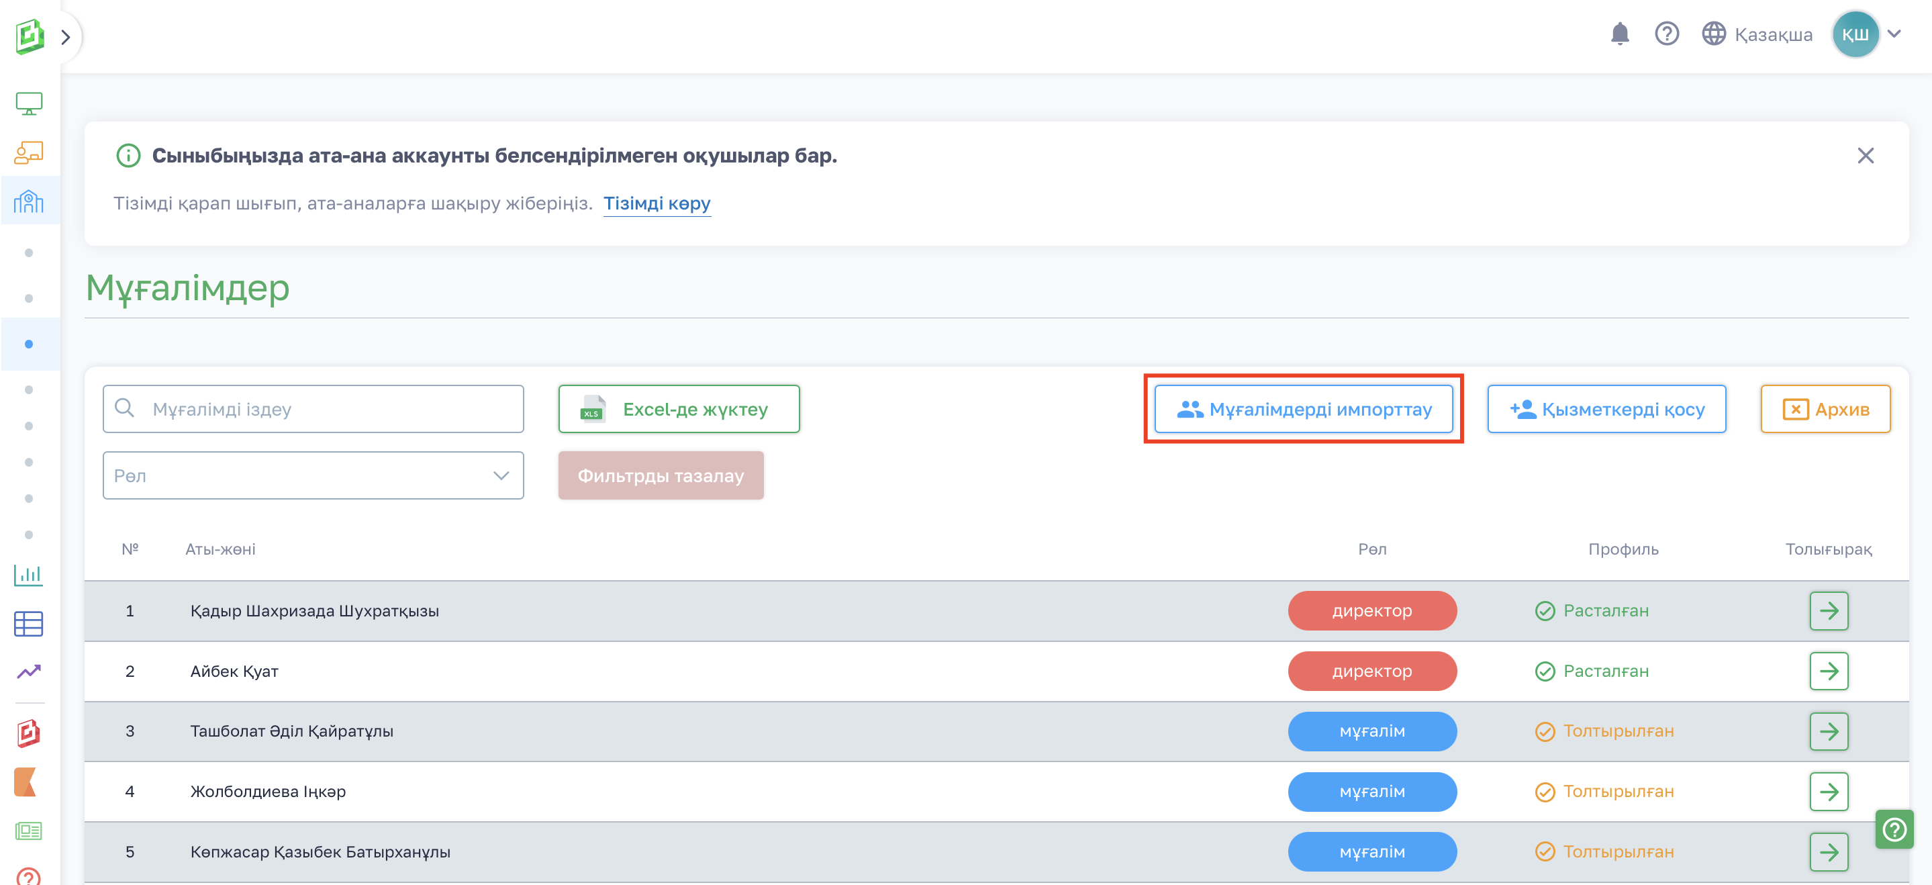
Task: Open the school building sidebar icon
Action: (28, 201)
